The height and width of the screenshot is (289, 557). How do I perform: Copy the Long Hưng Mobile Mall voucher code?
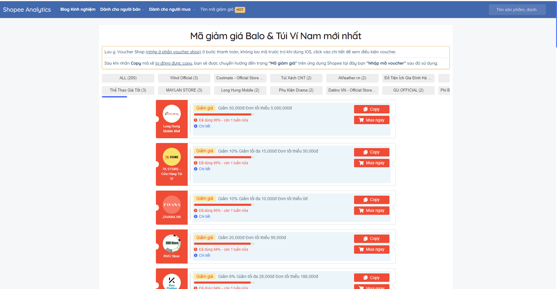371,109
